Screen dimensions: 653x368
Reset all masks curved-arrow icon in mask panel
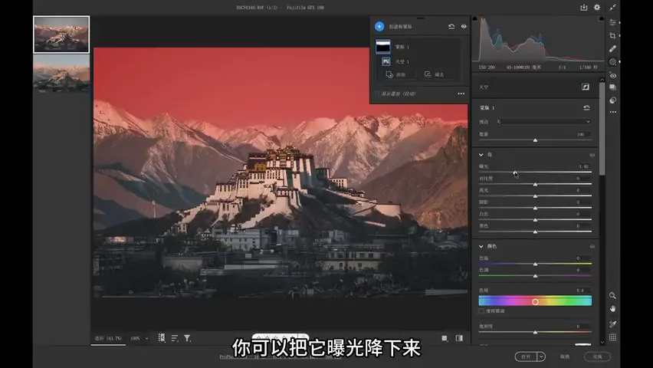pos(451,26)
